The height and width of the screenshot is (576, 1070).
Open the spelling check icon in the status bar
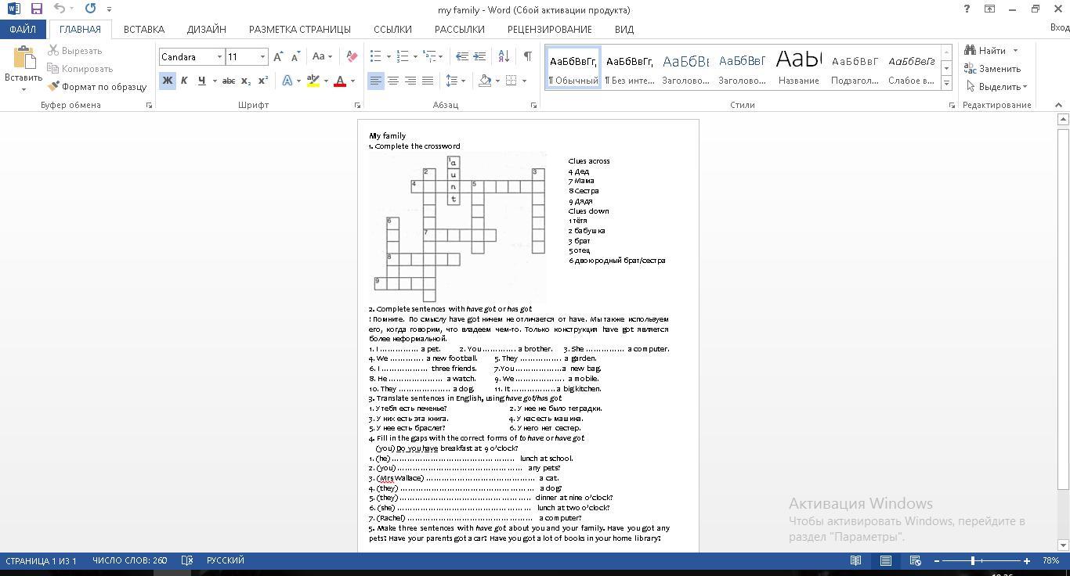pos(187,560)
